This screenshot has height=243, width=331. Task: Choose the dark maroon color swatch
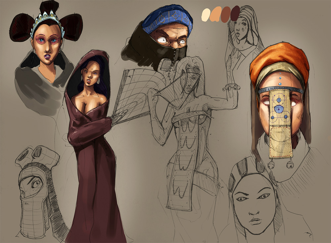pyautogui.click(x=235, y=14)
